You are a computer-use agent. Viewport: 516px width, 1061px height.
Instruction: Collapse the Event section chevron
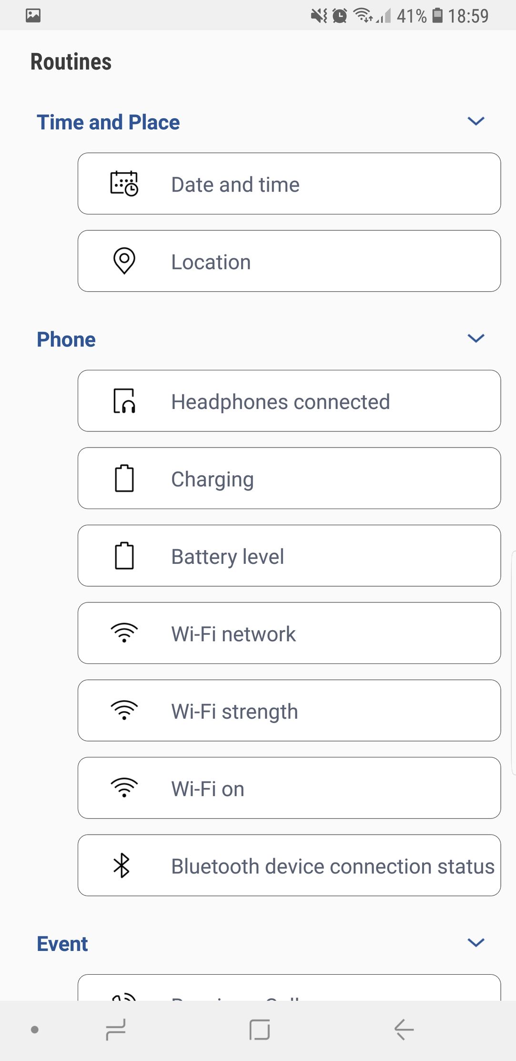476,943
